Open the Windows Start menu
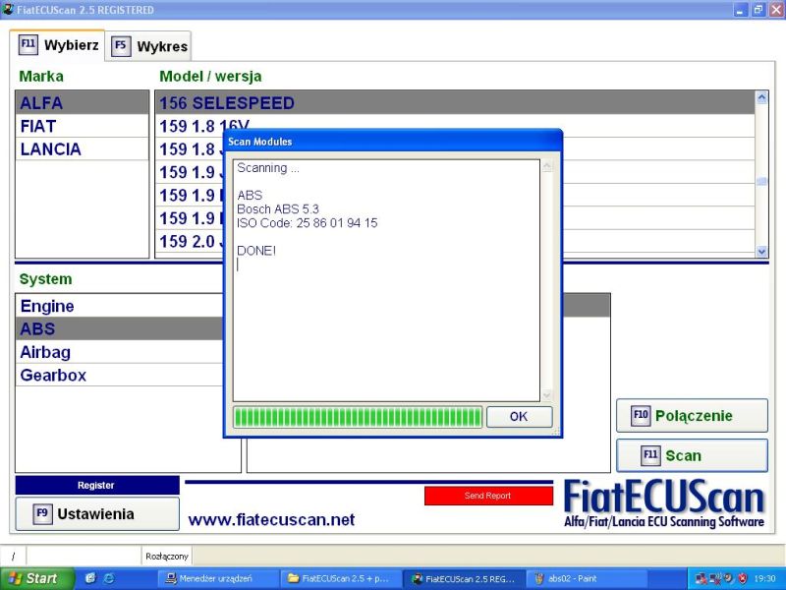786x590 pixels. point(37,578)
